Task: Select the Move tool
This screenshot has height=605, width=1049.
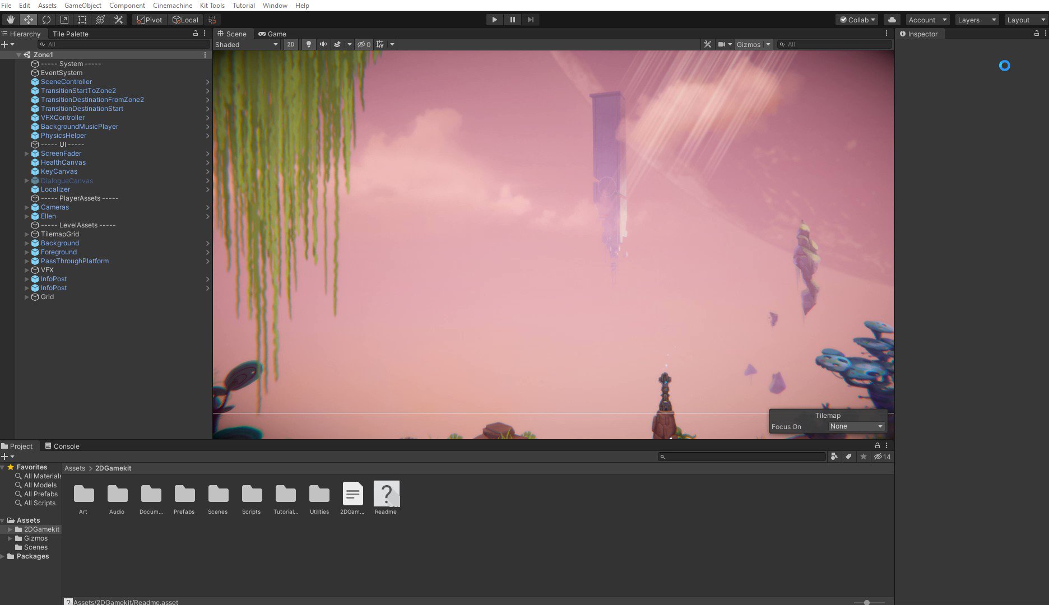Action: [28, 20]
